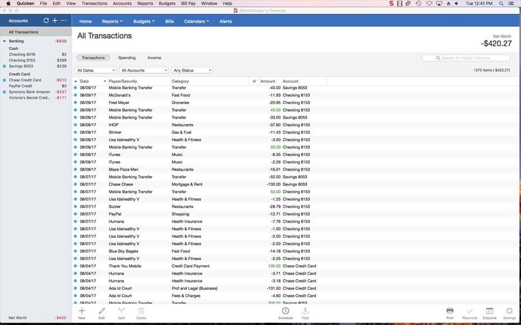This screenshot has height=325, width=521.
Task: Collapse the Banking group in sidebar
Action: pyautogui.click(x=4, y=41)
